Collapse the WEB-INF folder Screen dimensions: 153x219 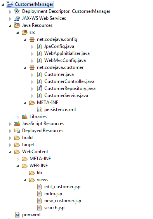(17, 166)
